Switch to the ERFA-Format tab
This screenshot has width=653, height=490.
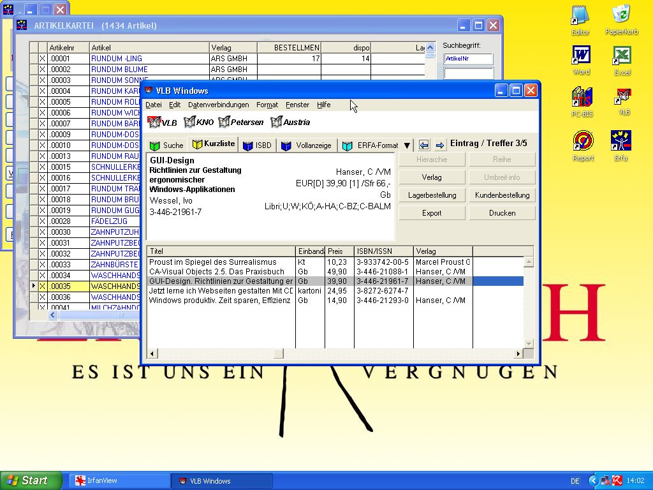(371, 145)
